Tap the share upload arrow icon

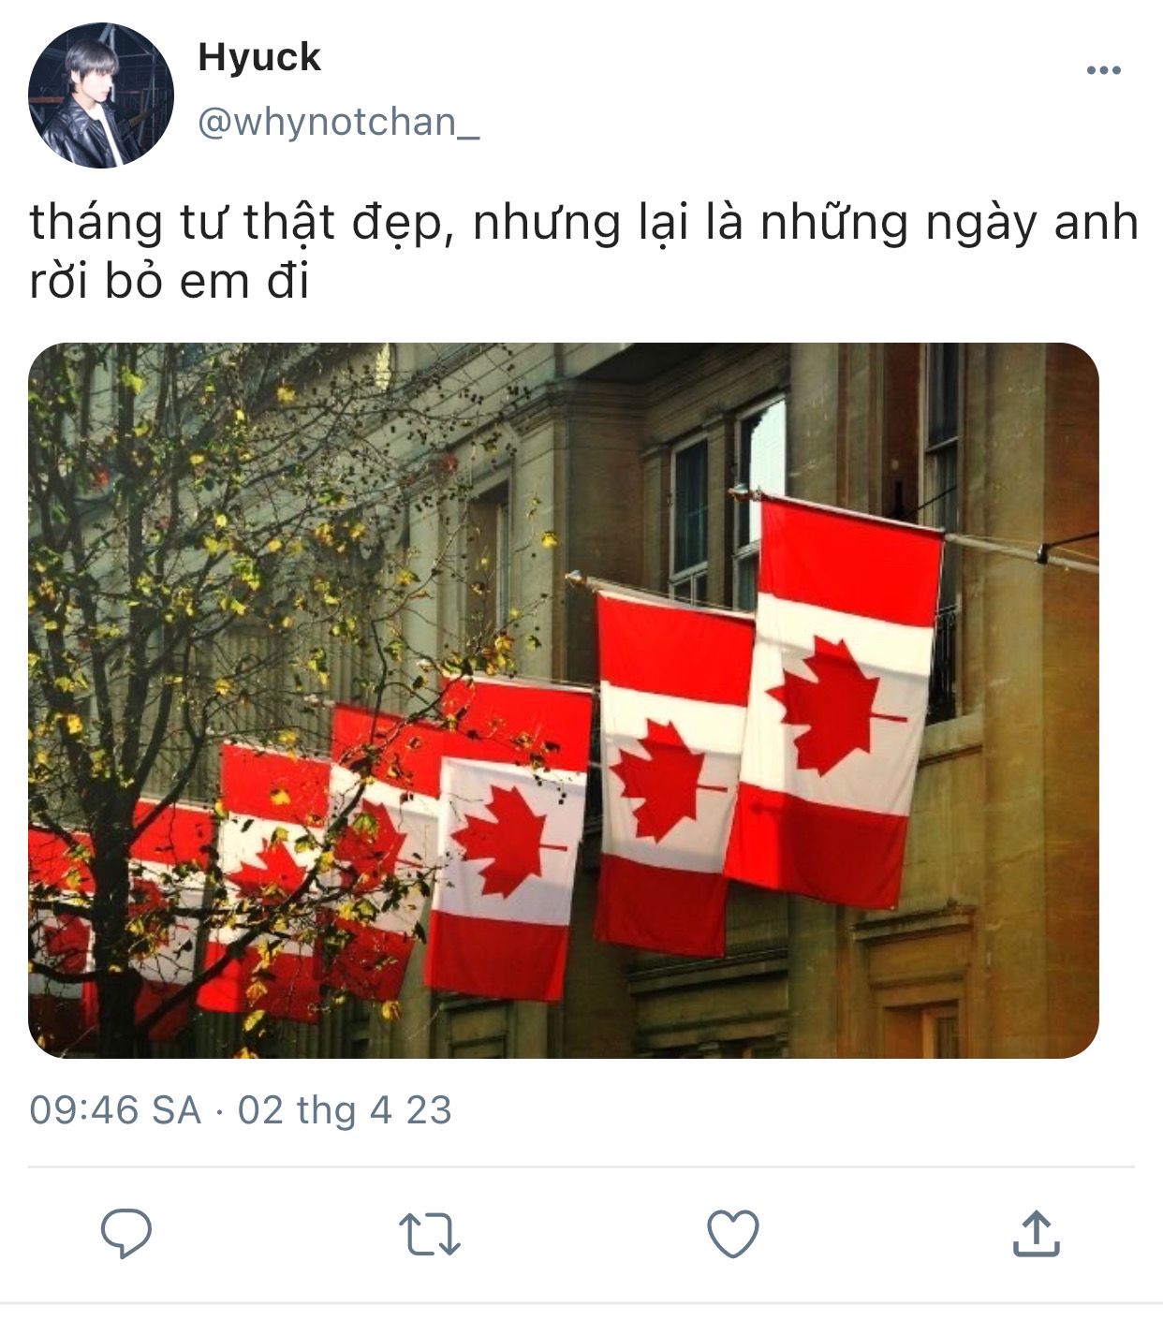tap(1036, 1233)
